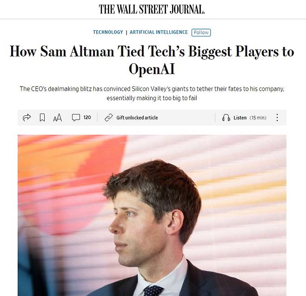Save article with the bookmark icon

coord(42,118)
